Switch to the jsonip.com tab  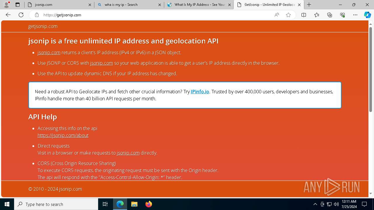[59, 5]
